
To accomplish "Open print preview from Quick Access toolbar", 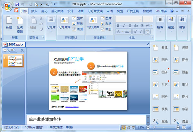I will pyautogui.click(x=36, y=4).
